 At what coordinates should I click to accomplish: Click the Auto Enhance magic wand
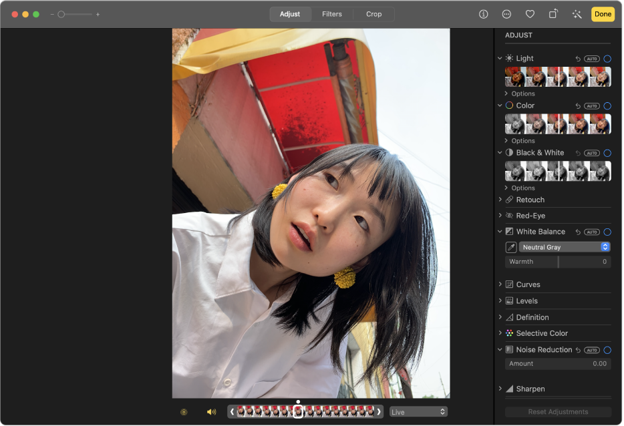tap(577, 14)
